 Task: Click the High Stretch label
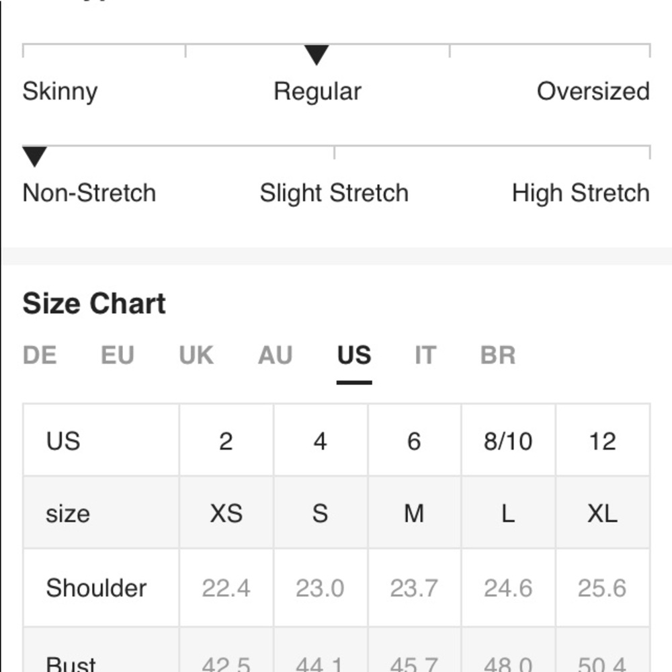pyautogui.click(x=581, y=193)
